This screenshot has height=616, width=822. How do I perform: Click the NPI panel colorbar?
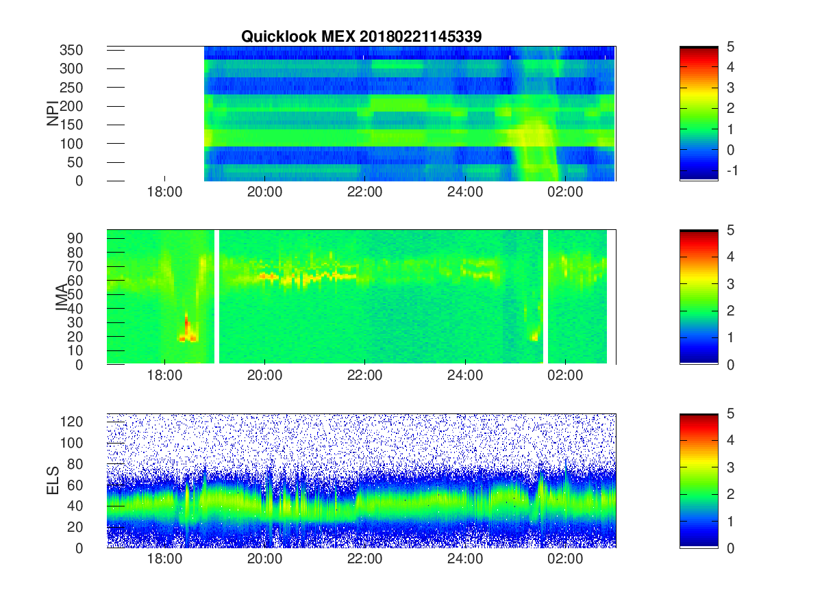pyautogui.click(x=699, y=114)
